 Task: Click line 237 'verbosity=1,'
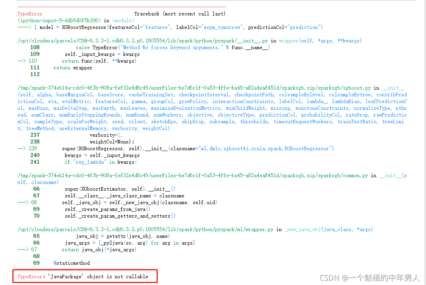tap(106, 135)
